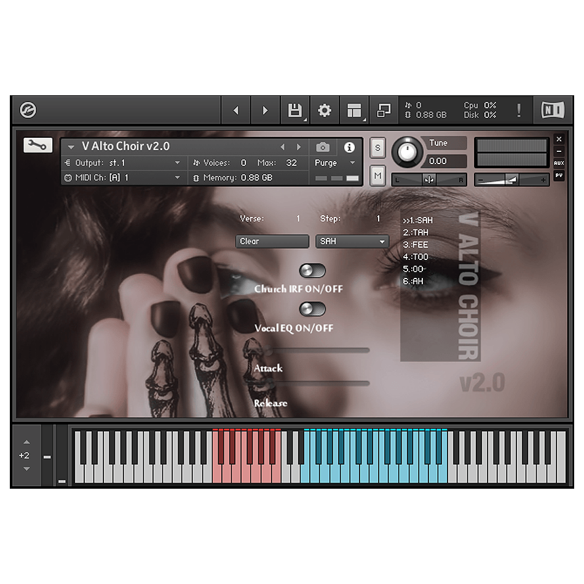Adjust the volume slider
Image resolution: width=584 pixels, height=584 pixels.
tap(511, 180)
